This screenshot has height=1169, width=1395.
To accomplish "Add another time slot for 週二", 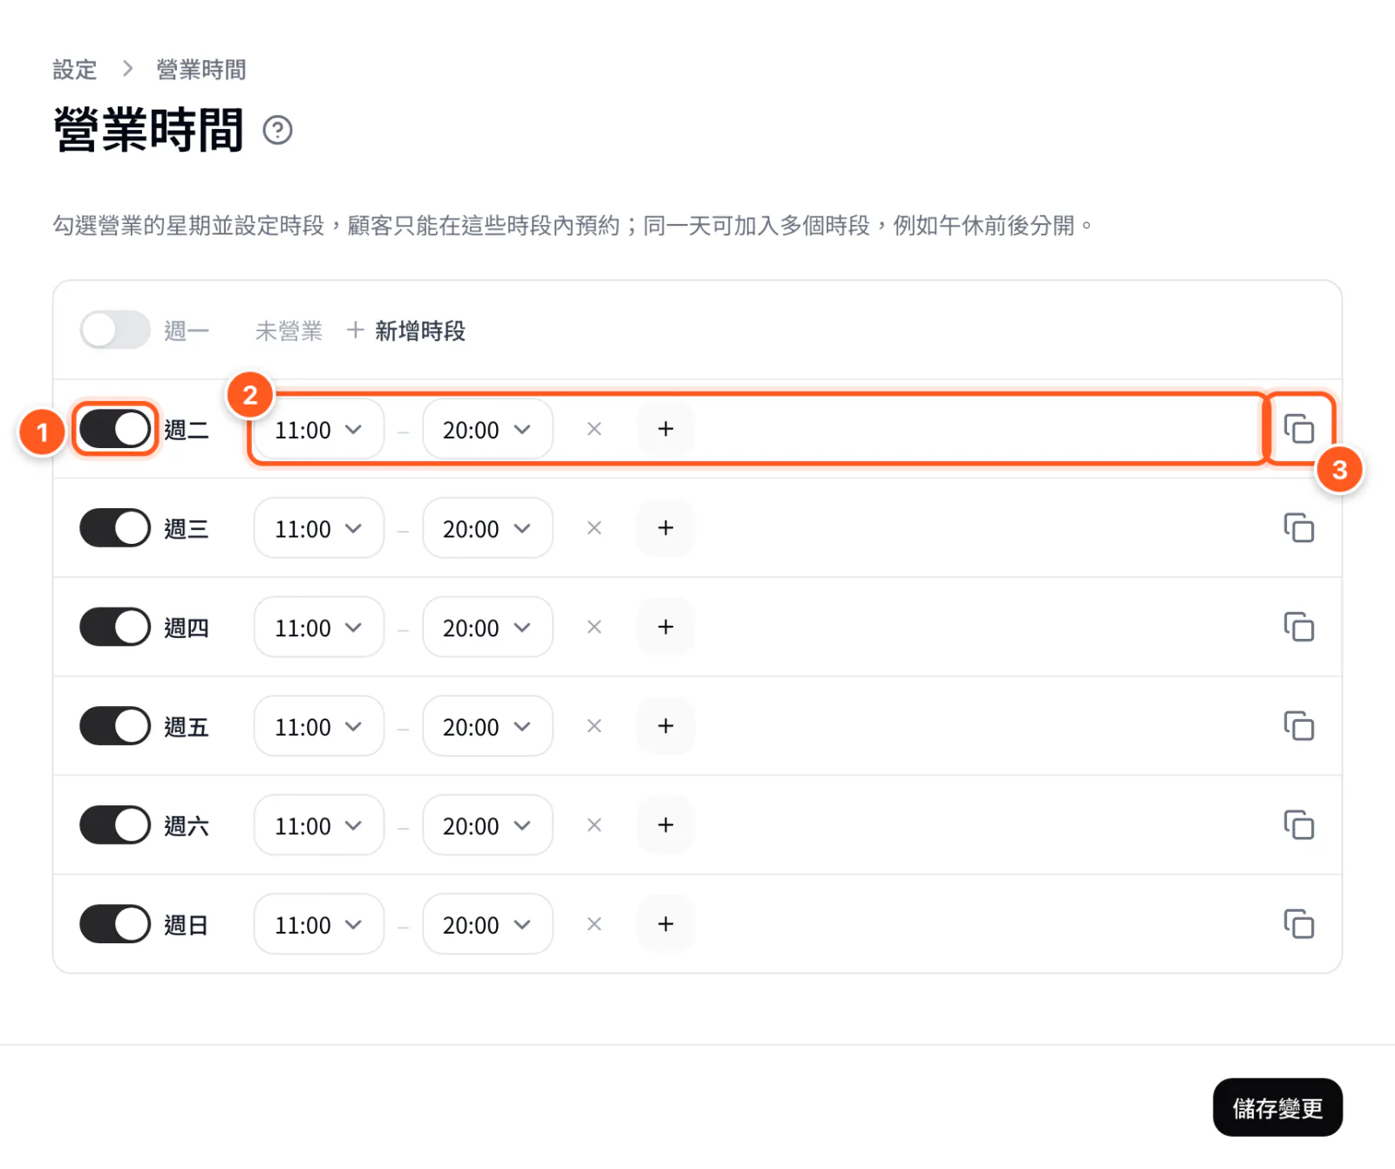I will click(665, 429).
